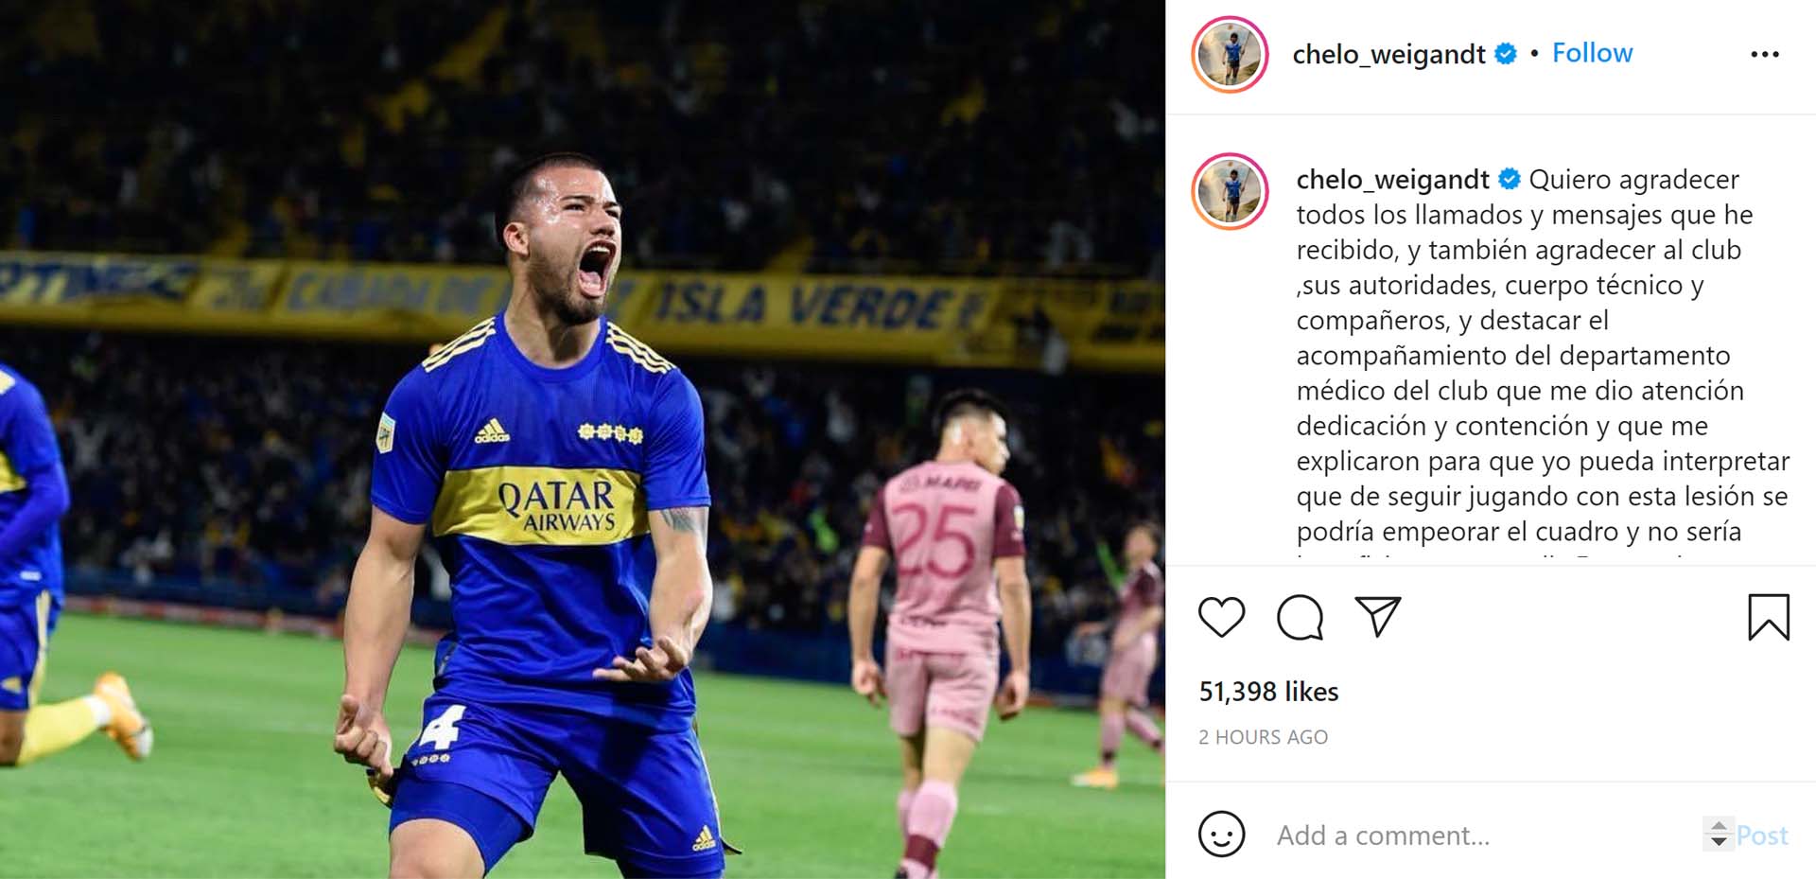Click the header profile avatar
The image size is (1816, 879).
(x=1230, y=55)
